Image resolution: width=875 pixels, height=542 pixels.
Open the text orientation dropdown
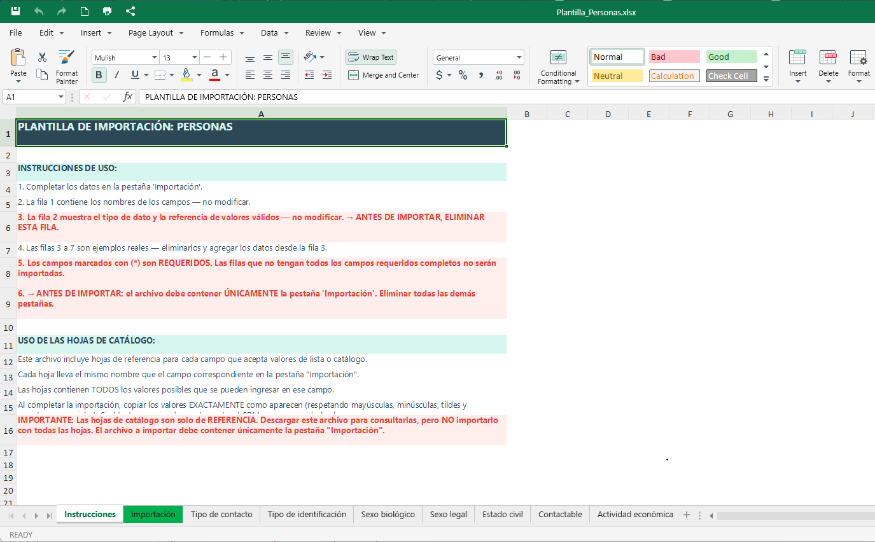(322, 57)
